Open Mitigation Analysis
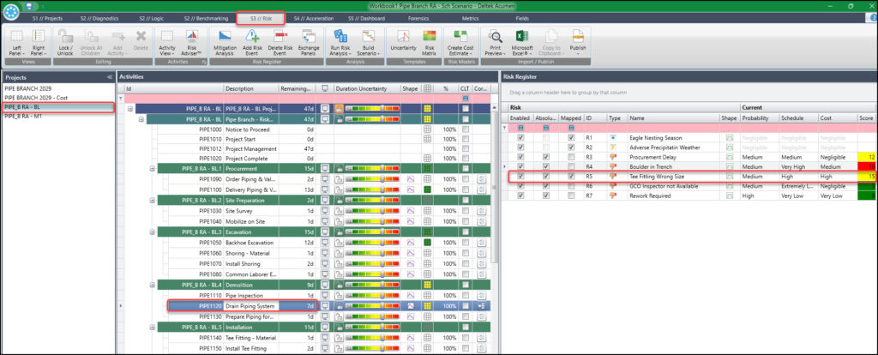Viewport: 878px width, 355px height. coord(226,41)
